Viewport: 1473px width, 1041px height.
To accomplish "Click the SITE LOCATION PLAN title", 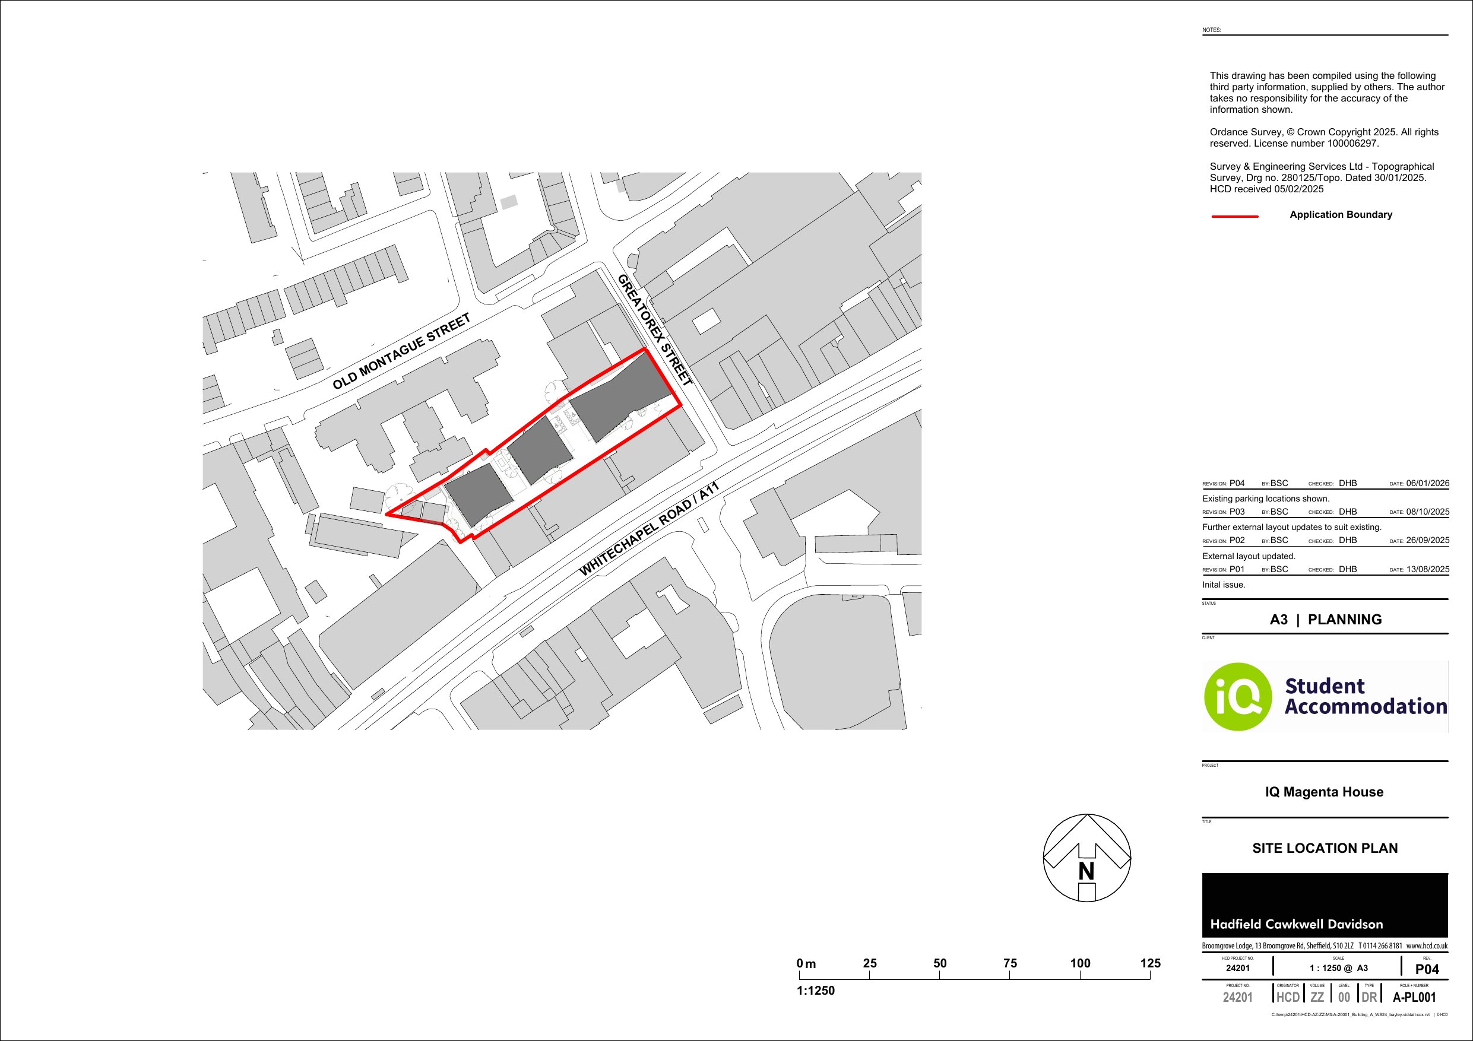I will click(x=1325, y=848).
